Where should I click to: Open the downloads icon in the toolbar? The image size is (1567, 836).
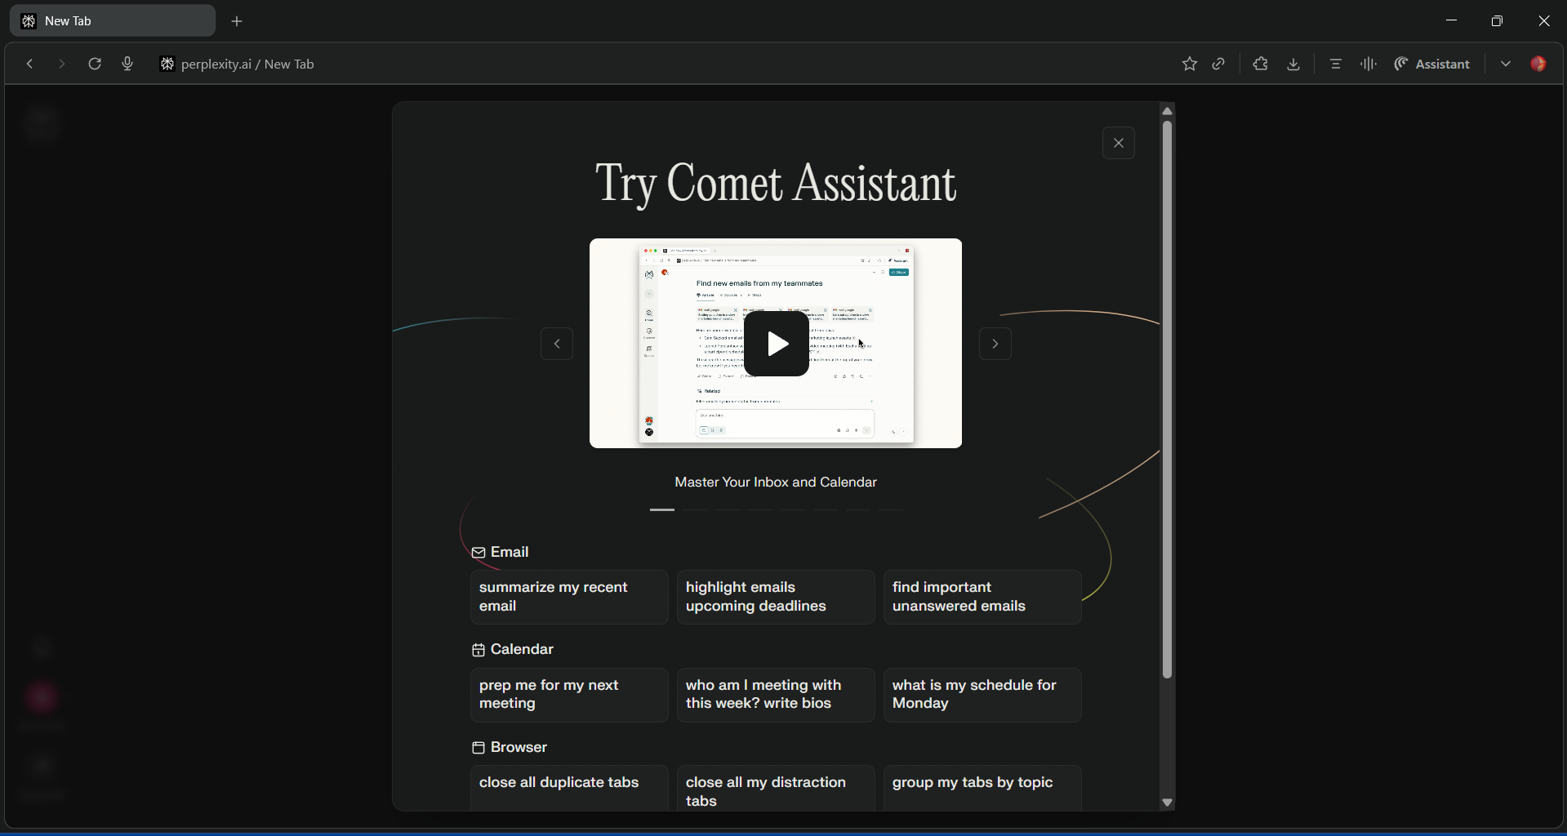coord(1293,64)
